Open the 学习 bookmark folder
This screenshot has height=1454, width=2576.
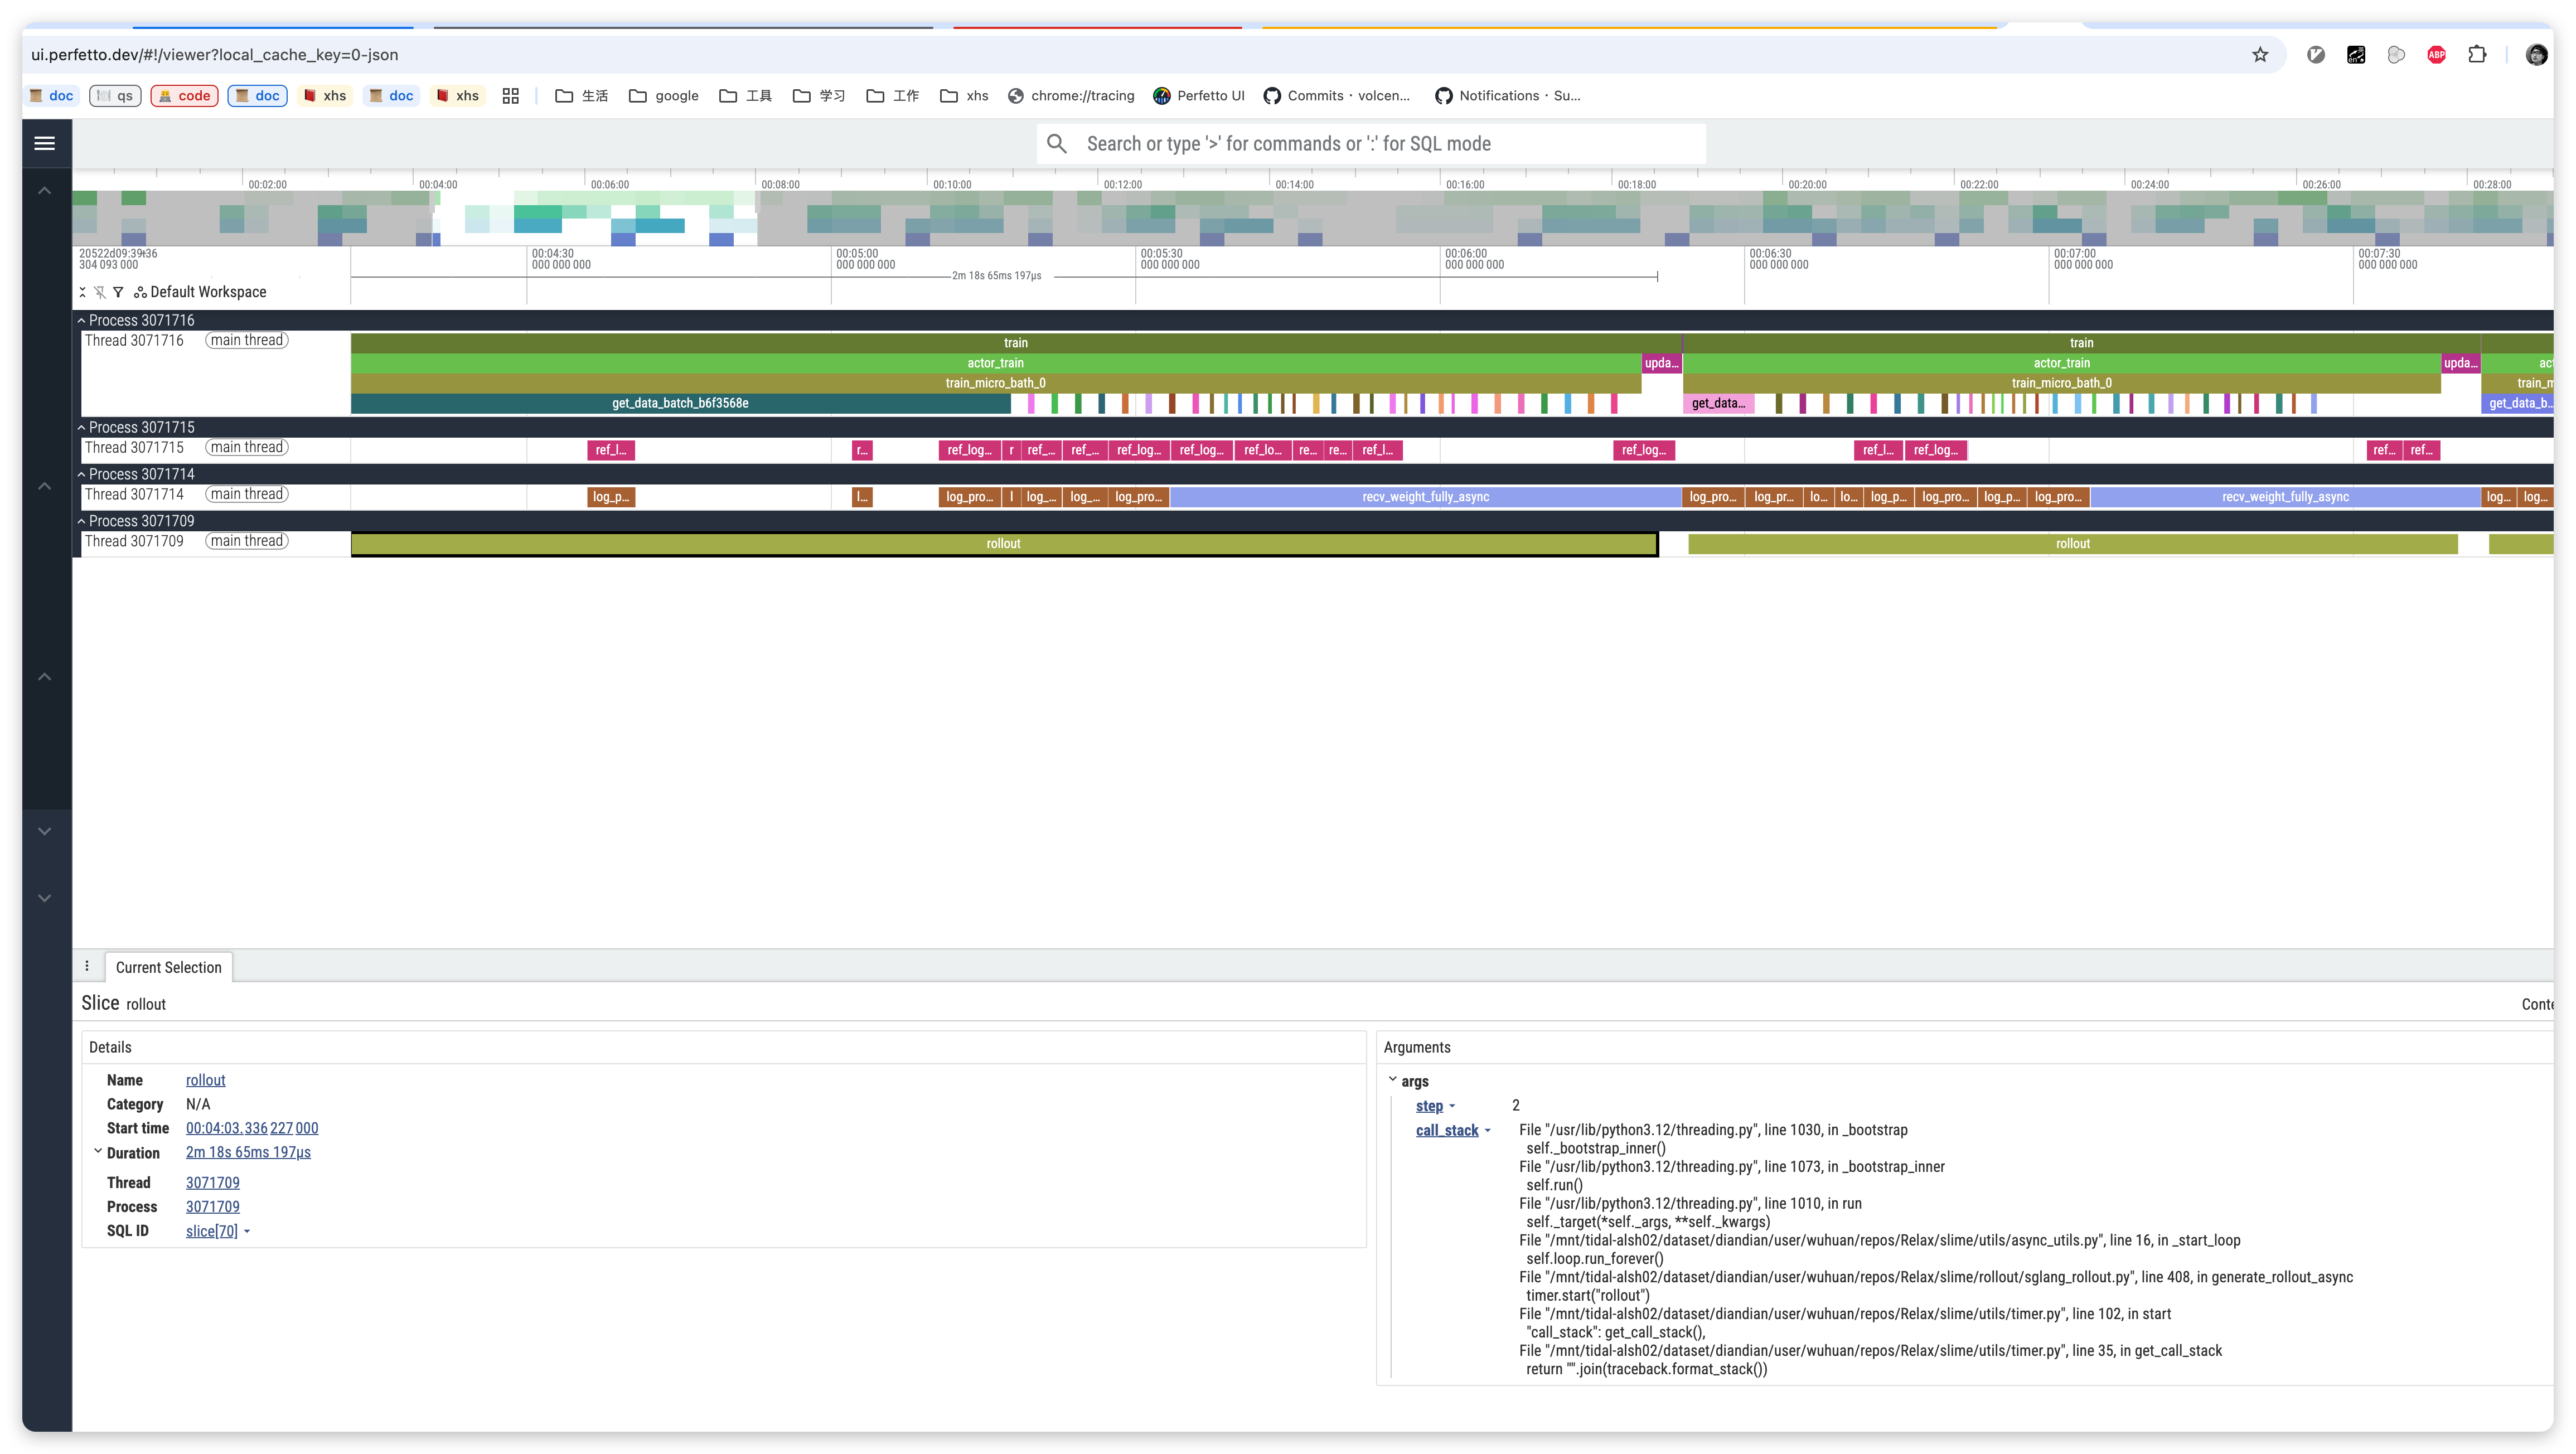819,96
